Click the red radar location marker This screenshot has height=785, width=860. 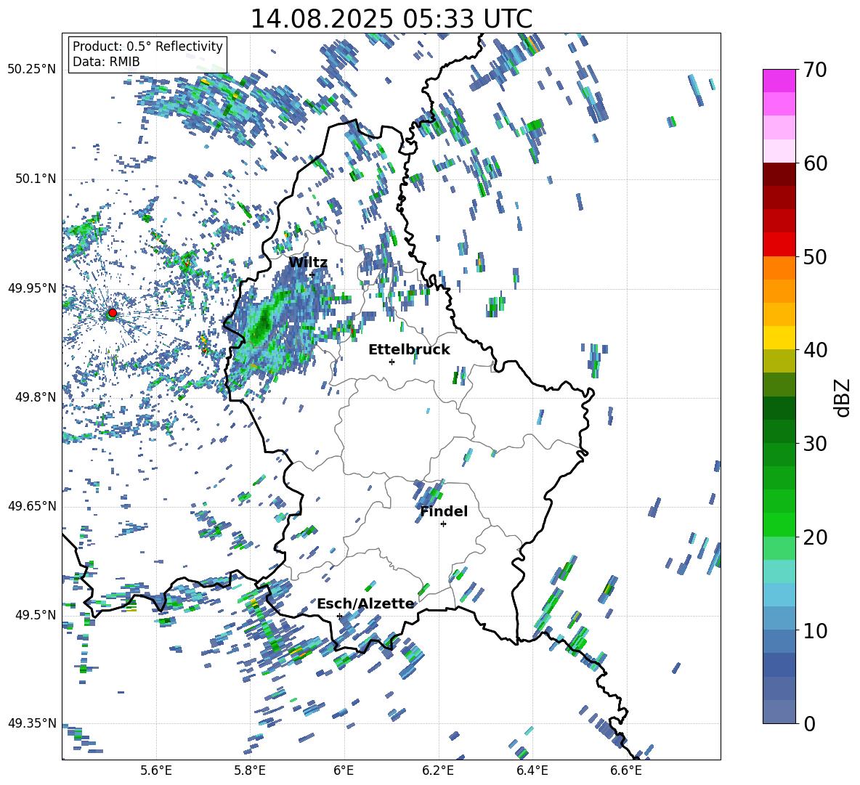click(113, 313)
